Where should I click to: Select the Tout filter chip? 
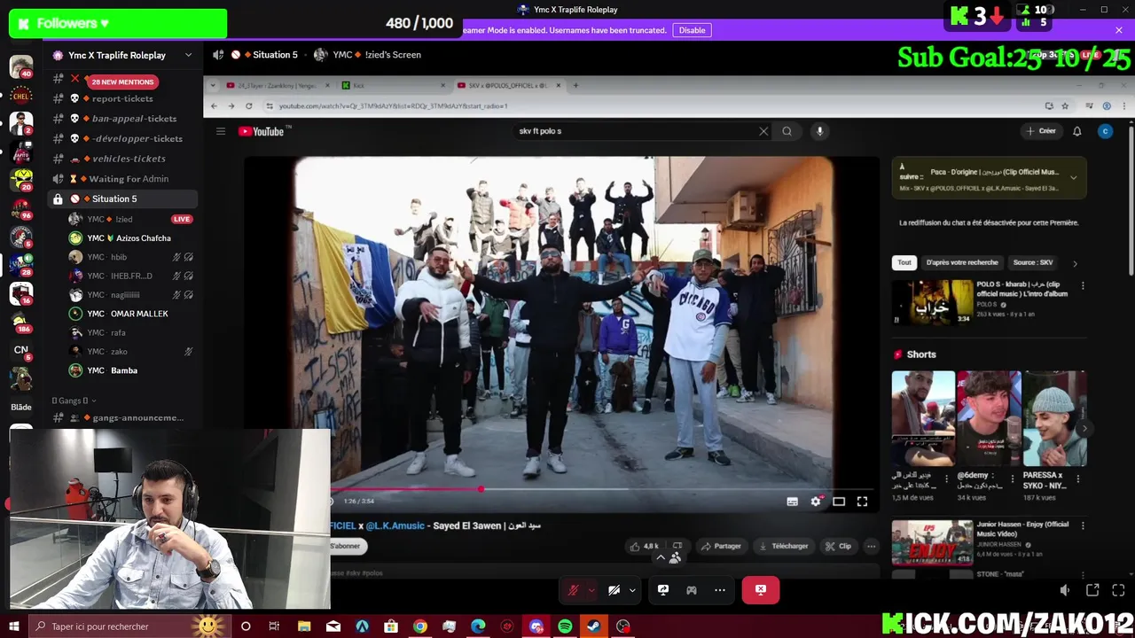pos(904,262)
